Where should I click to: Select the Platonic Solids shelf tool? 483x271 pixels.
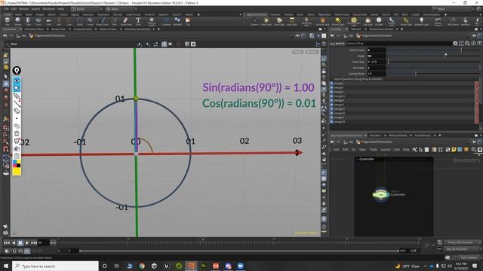pos(151,21)
